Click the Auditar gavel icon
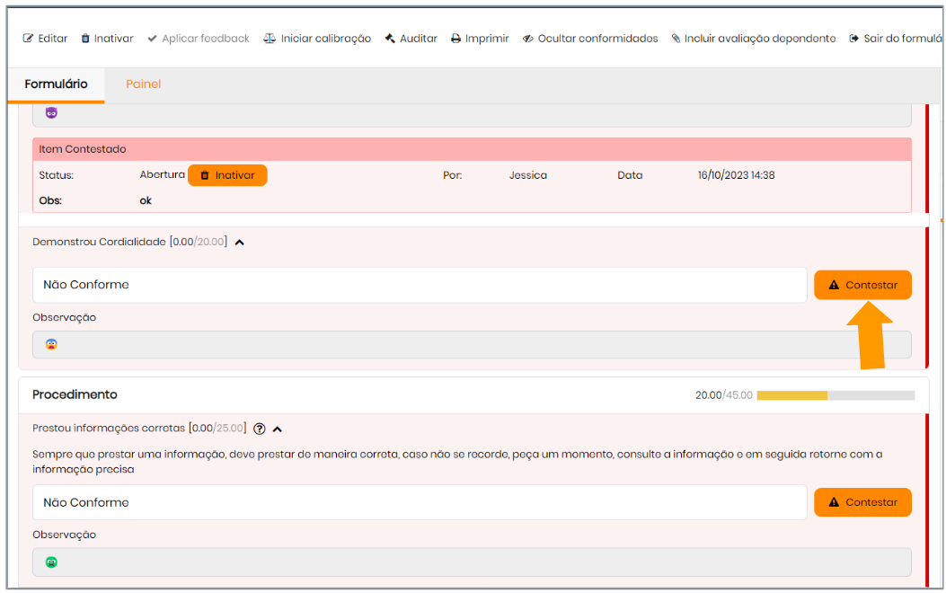This screenshot has height=593, width=946. point(390,39)
